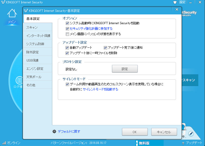Viewport: 205px width, 146px height.
Task: Toggle automatic silent mode for fullscreen checkbox
Action: point(67,84)
